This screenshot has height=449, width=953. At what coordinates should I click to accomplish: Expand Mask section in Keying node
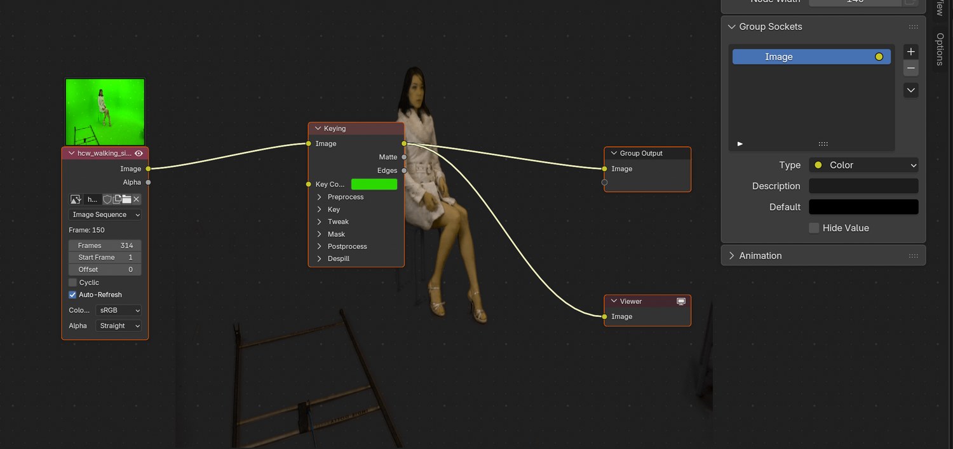(320, 234)
